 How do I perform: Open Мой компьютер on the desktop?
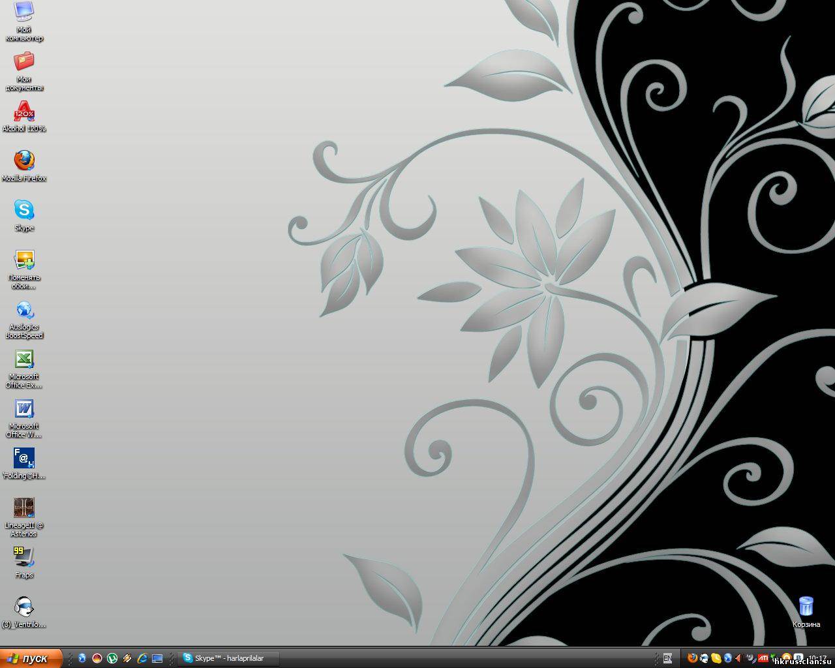pyautogui.click(x=24, y=12)
